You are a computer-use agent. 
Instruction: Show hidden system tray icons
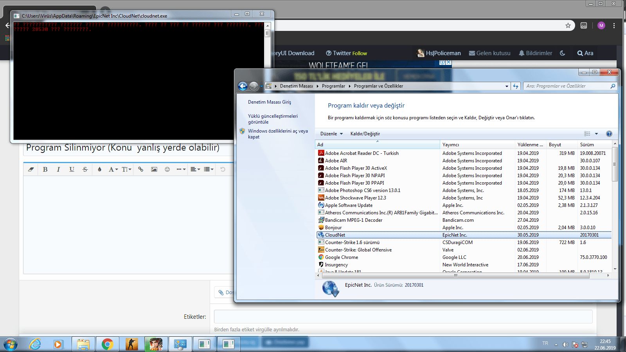pos(556,345)
